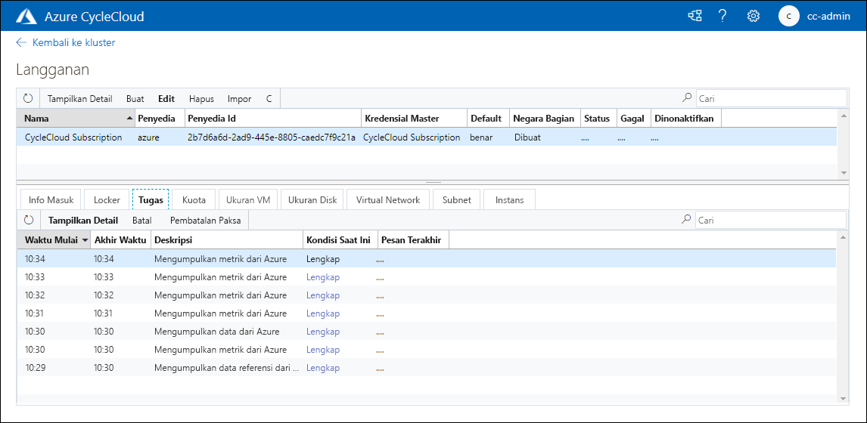Switch to the Virtual Network tab
The height and width of the screenshot is (423, 867).
click(x=388, y=200)
